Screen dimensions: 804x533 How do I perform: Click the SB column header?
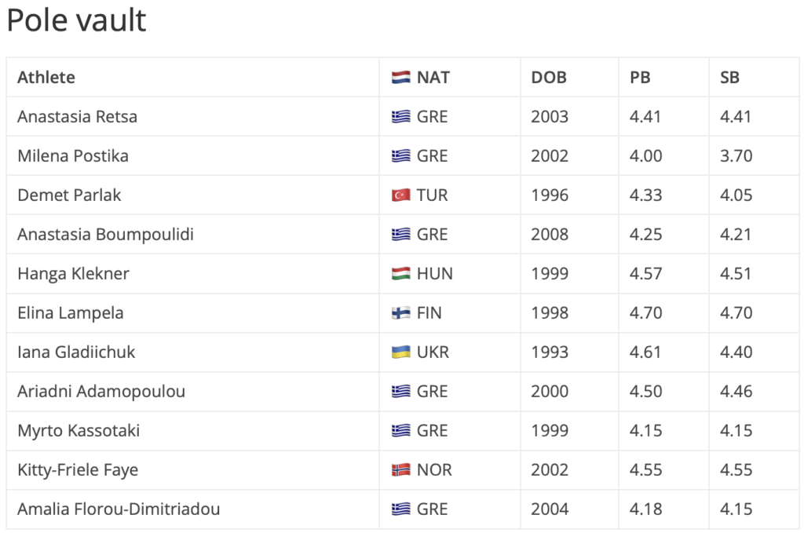point(730,78)
